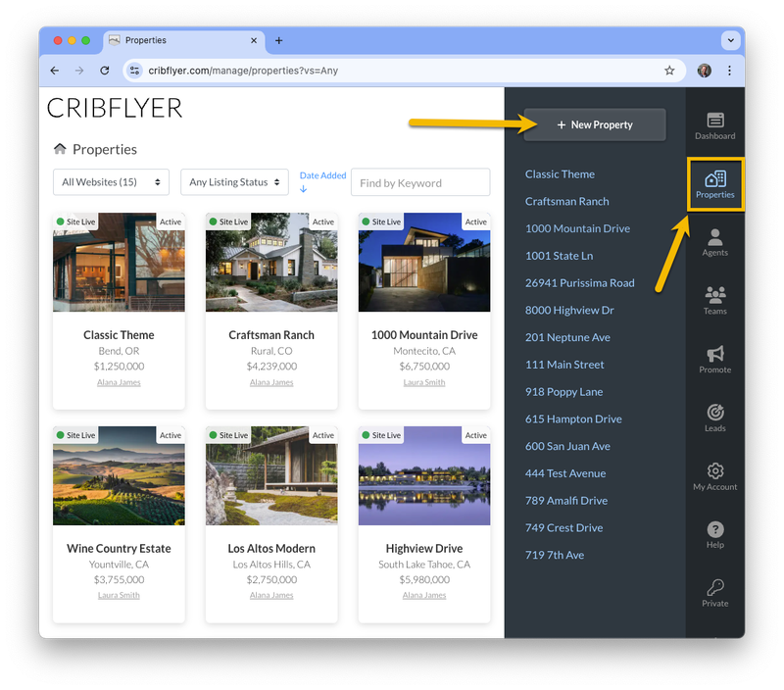Click the New Property button
Image resolution: width=784 pixels, height=690 pixels.
tap(595, 124)
